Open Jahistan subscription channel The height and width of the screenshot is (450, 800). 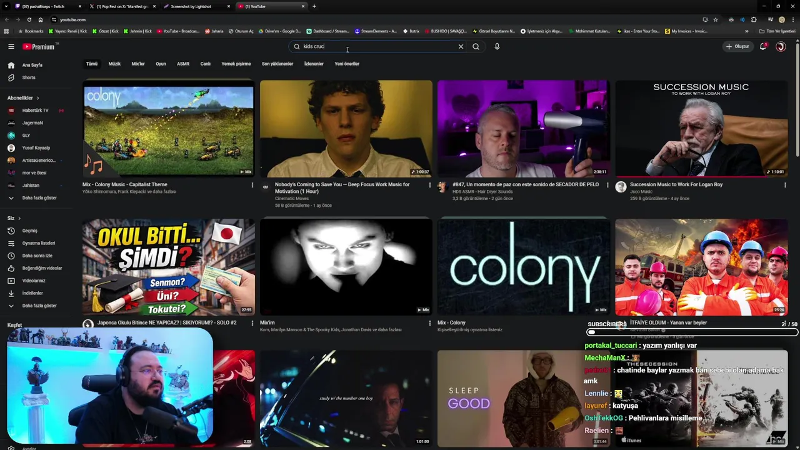(x=31, y=186)
